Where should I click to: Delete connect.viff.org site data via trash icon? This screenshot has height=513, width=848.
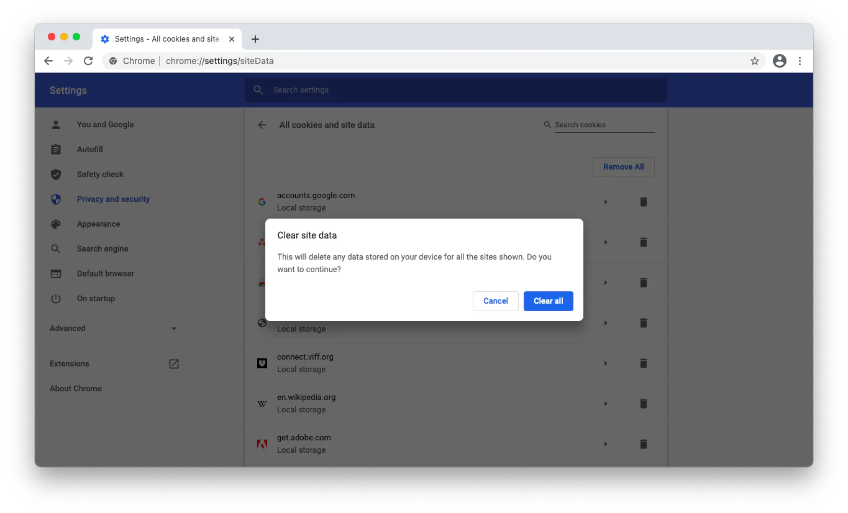644,363
